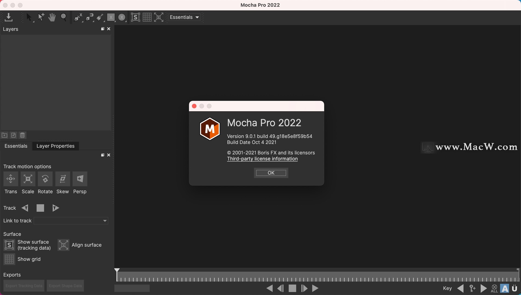Duplicate layer icon in Layers panel
The image size is (521, 295).
pos(13,135)
